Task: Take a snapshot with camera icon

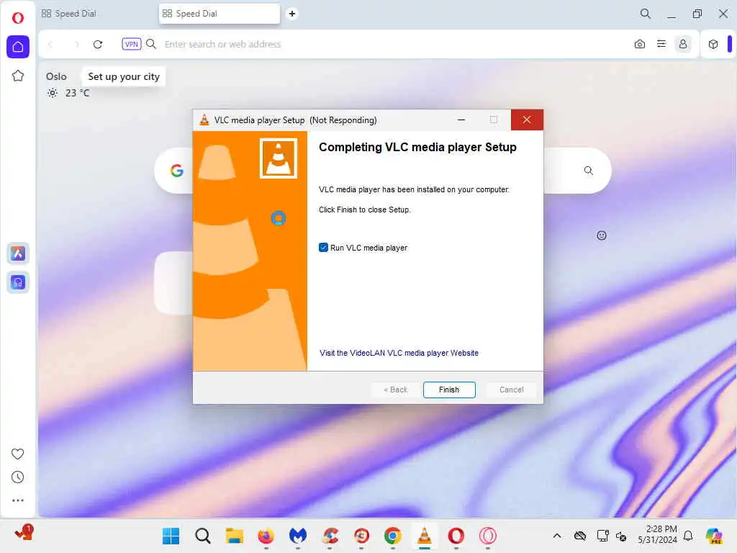Action: (640, 44)
